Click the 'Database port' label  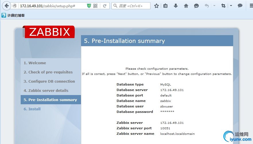point(130,95)
